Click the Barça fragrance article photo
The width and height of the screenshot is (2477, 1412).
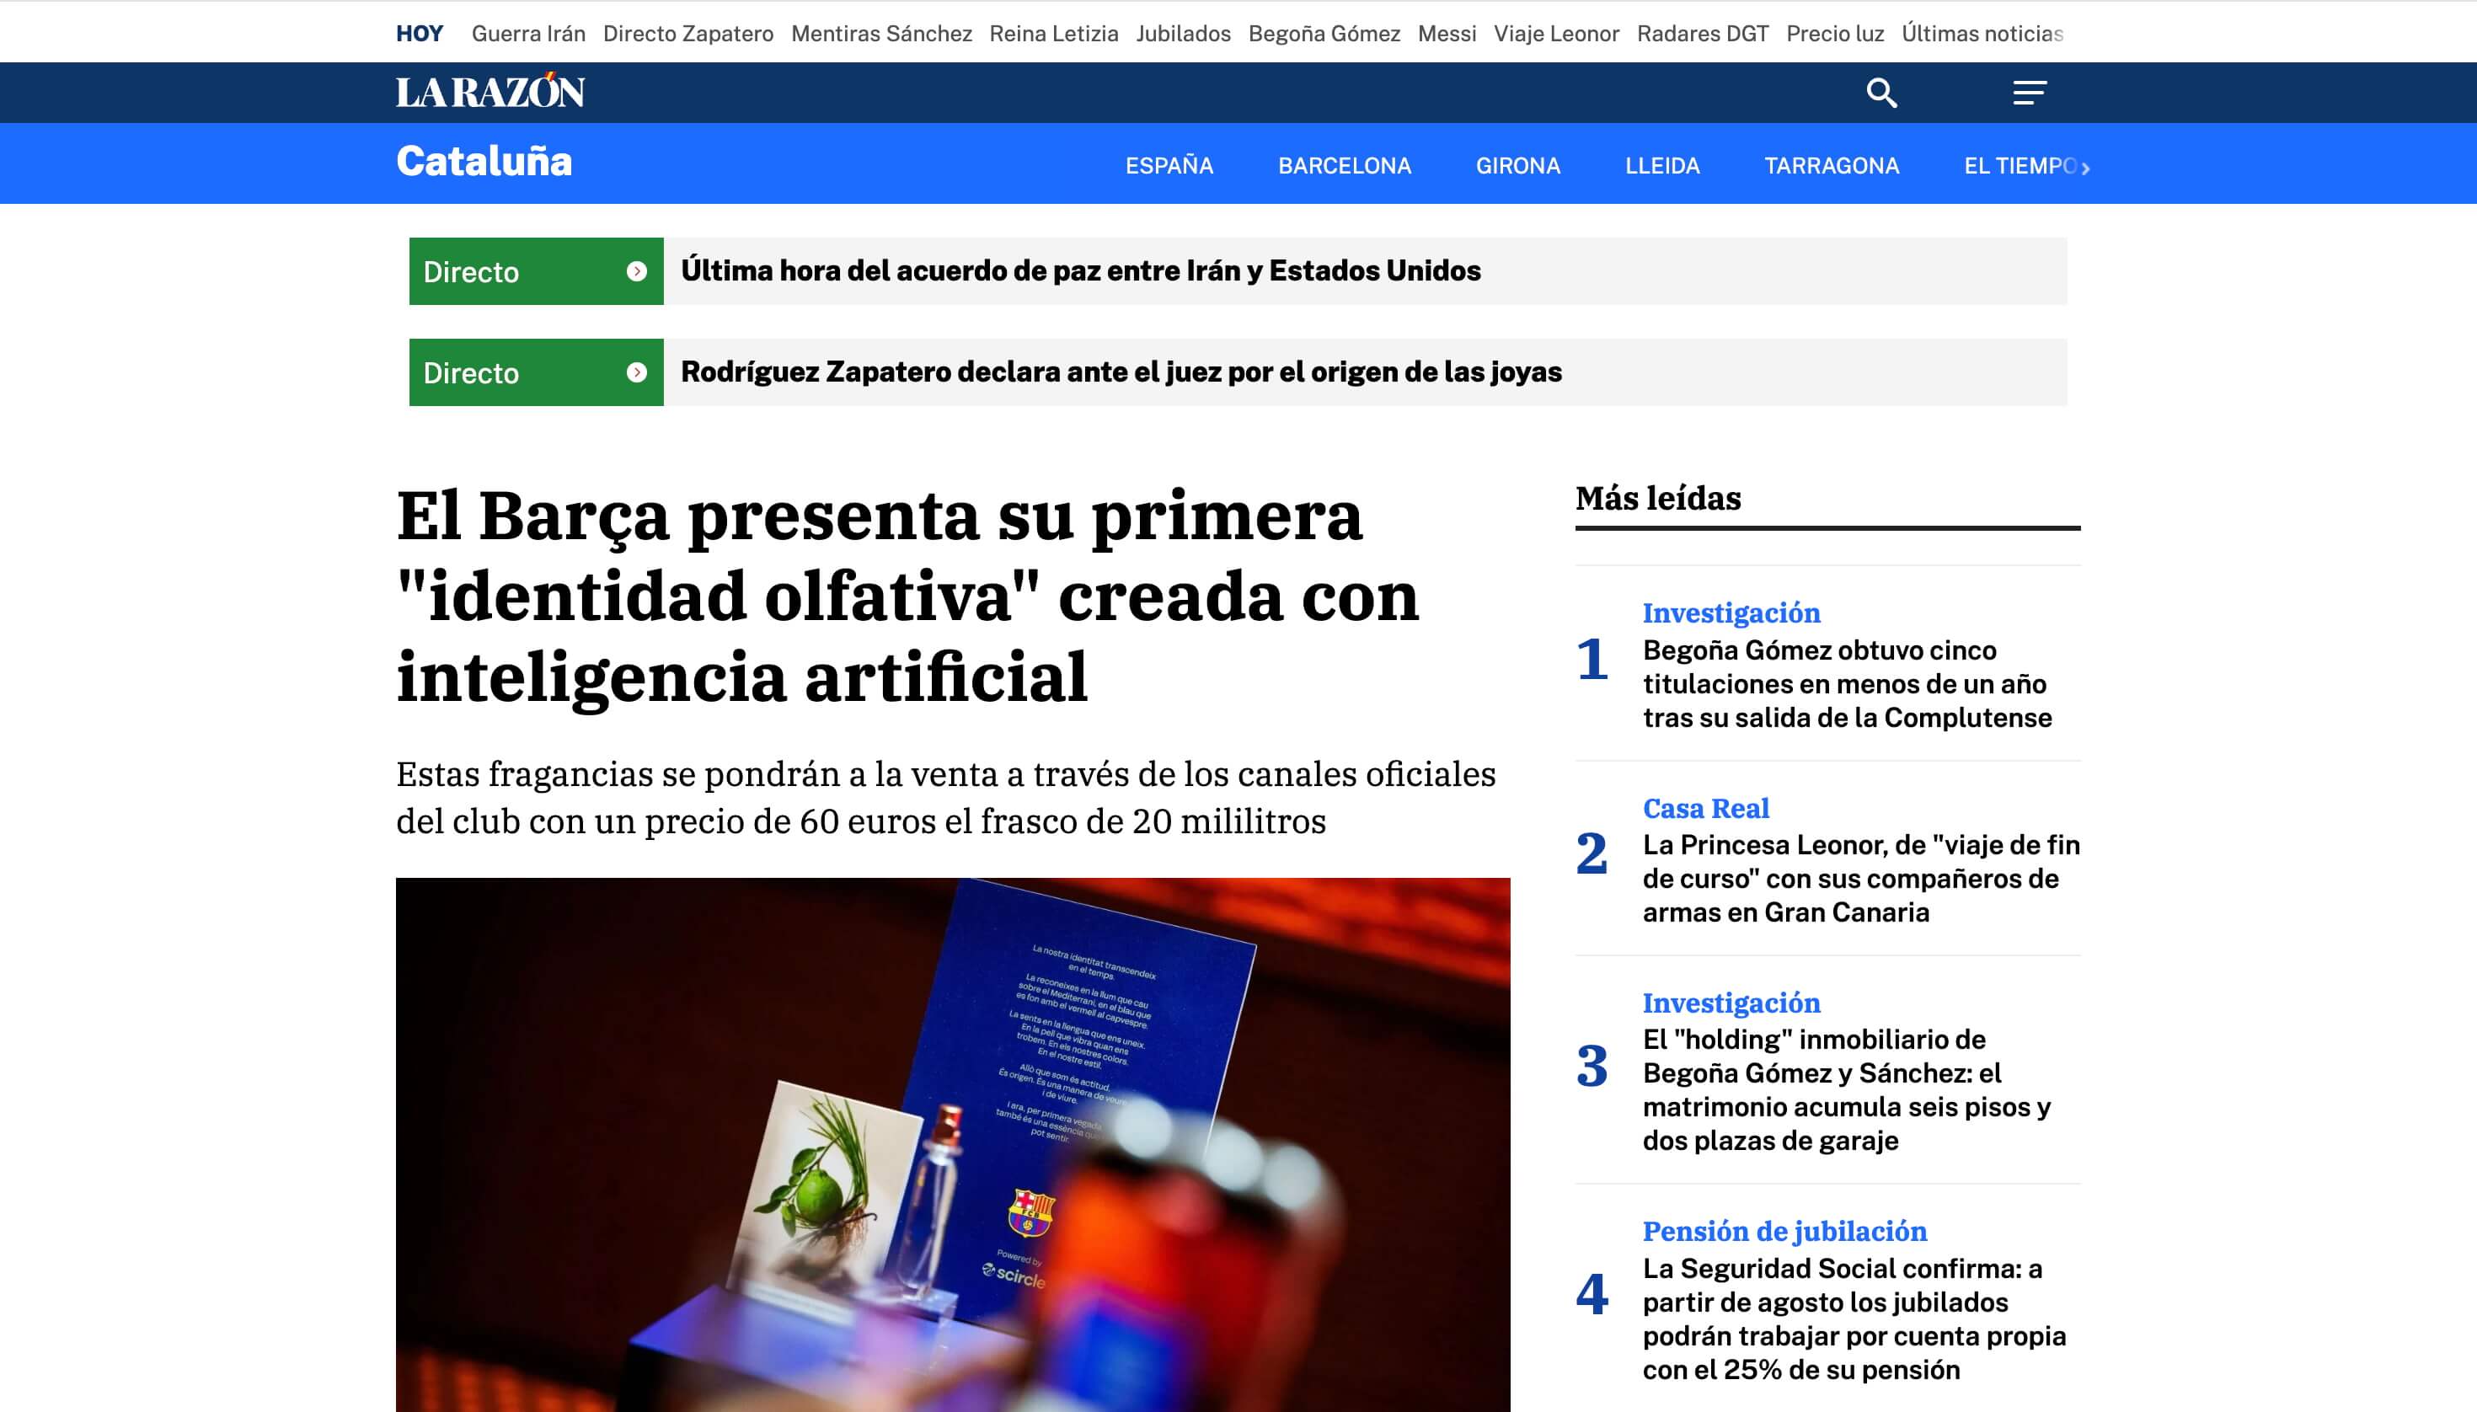tap(952, 1144)
